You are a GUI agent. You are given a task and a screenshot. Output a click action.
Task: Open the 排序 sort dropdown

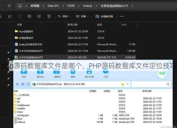(64, 16)
